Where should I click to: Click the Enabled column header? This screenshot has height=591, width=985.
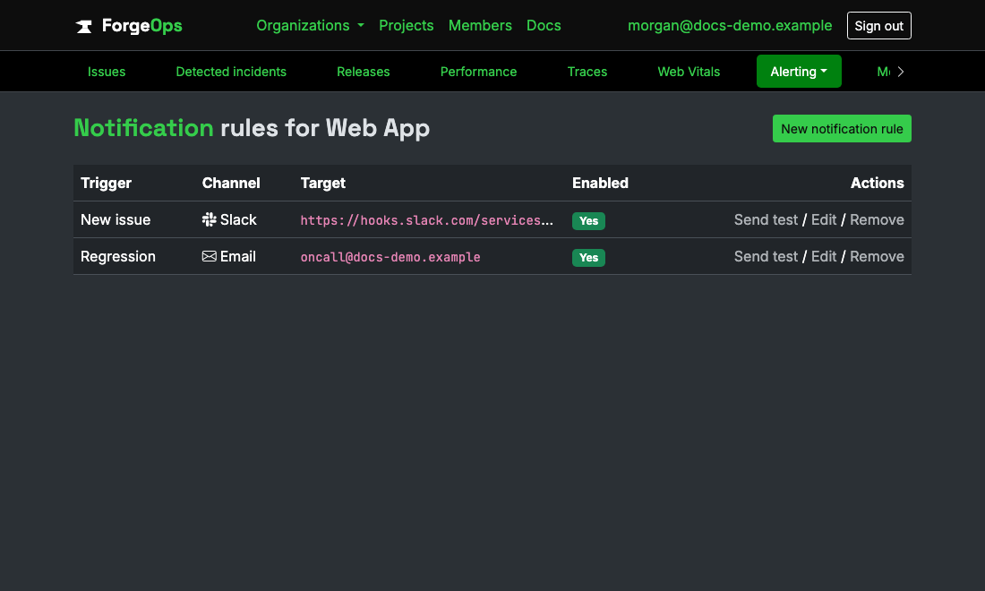pyautogui.click(x=600, y=183)
